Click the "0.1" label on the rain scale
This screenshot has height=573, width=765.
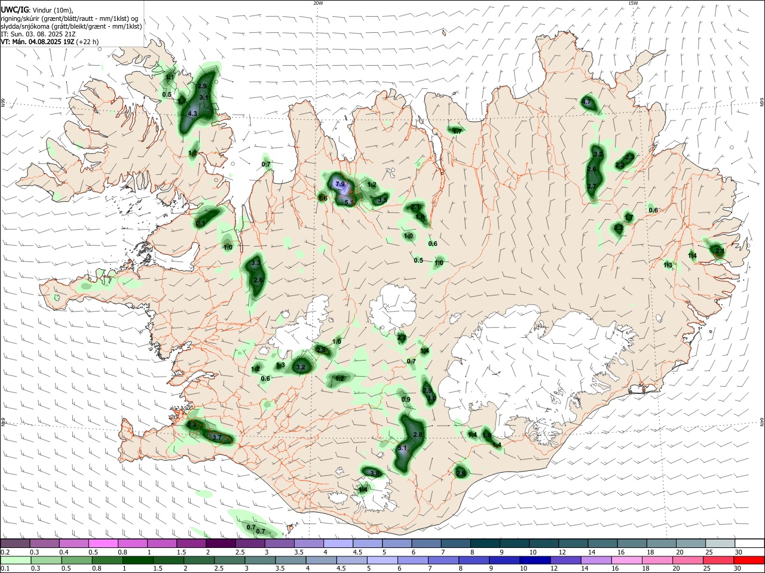tap(5, 569)
